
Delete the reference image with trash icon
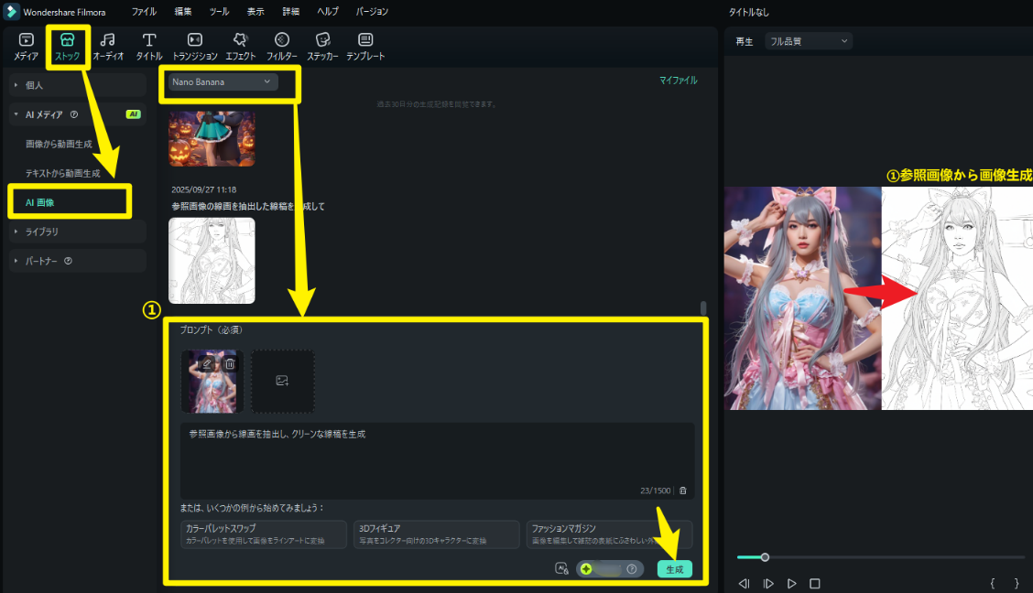pyautogui.click(x=230, y=363)
